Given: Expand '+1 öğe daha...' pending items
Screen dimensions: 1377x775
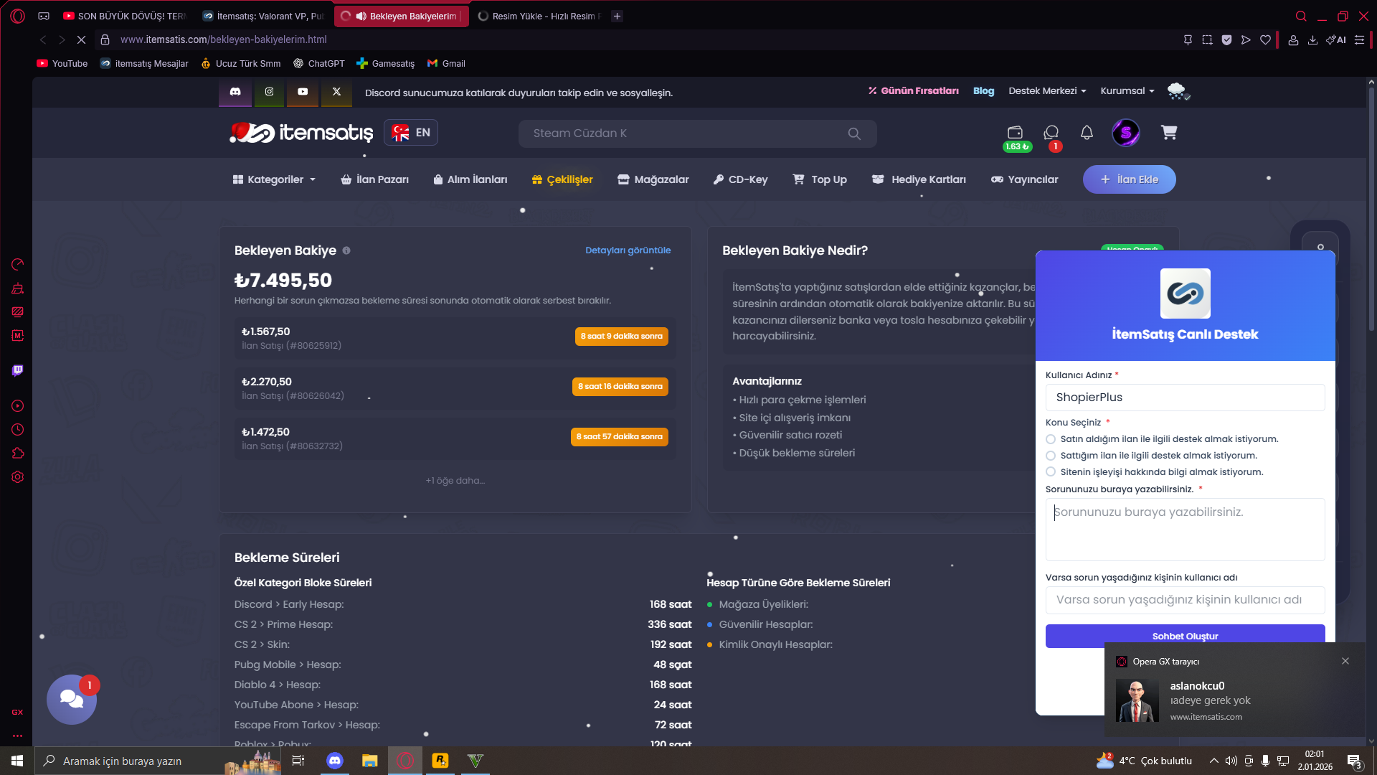Looking at the screenshot, I should coord(455,481).
